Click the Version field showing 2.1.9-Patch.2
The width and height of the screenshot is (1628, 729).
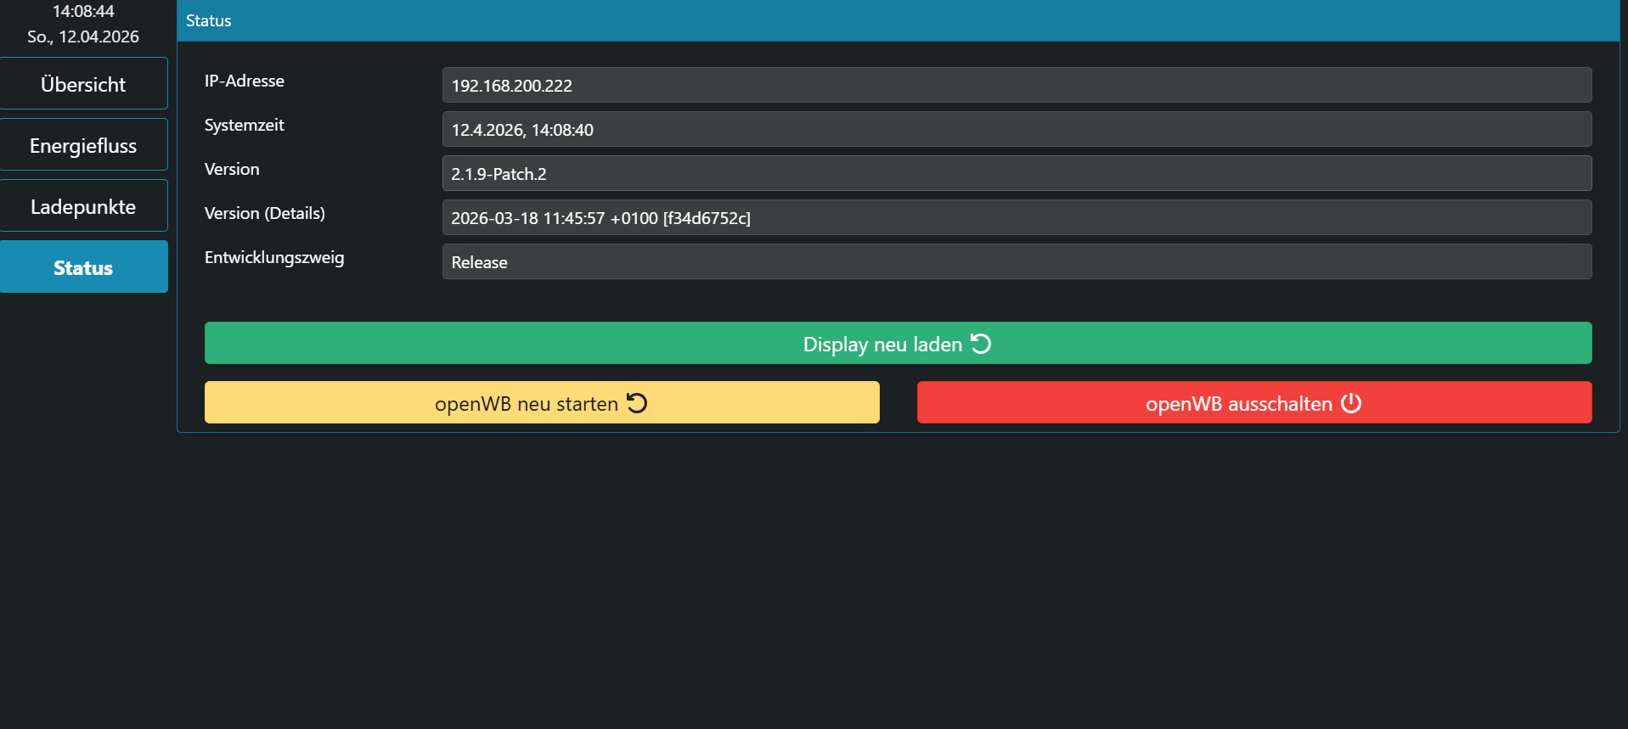click(1017, 174)
